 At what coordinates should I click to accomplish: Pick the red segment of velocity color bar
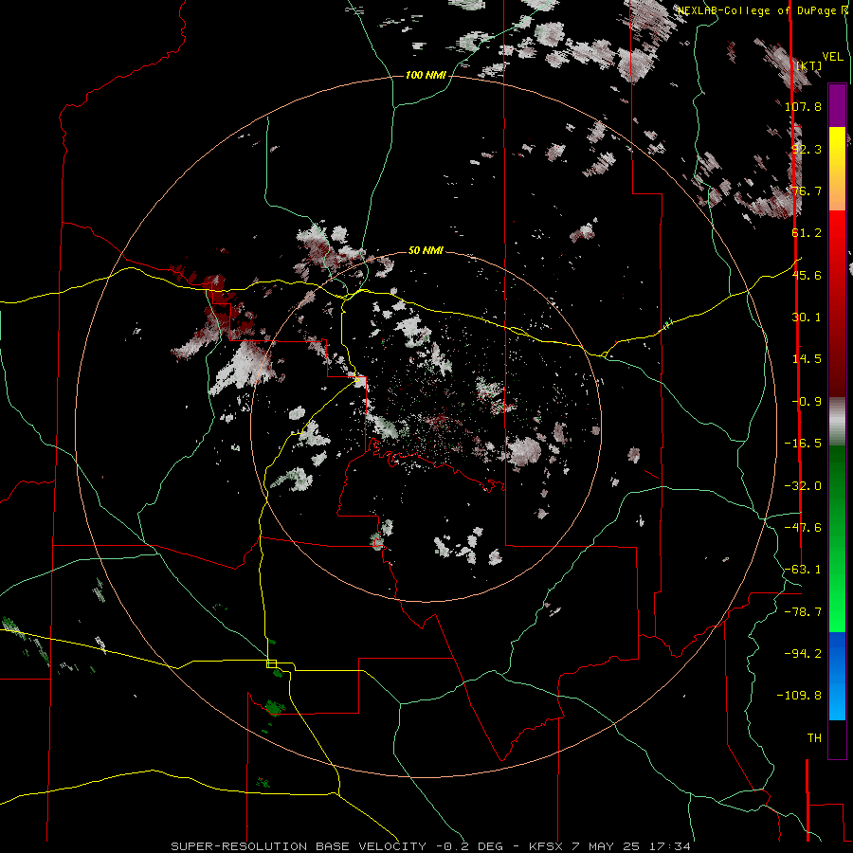837,303
